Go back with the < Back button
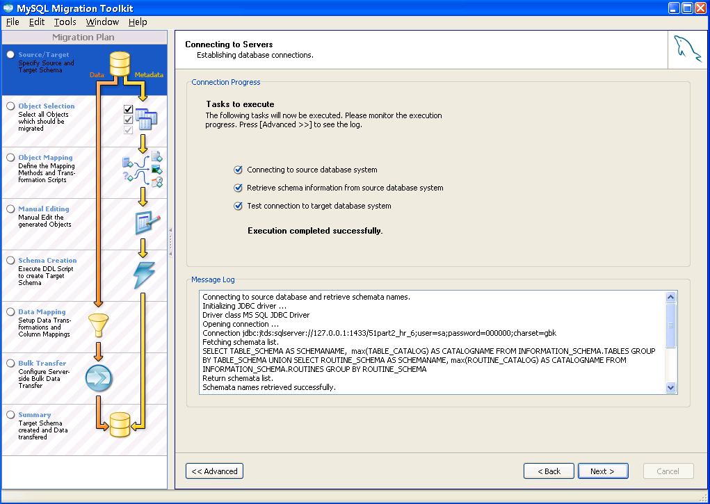This screenshot has height=504, width=710. point(549,471)
